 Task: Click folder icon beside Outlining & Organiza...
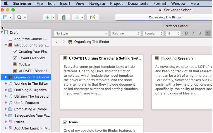[x=11, y=90]
